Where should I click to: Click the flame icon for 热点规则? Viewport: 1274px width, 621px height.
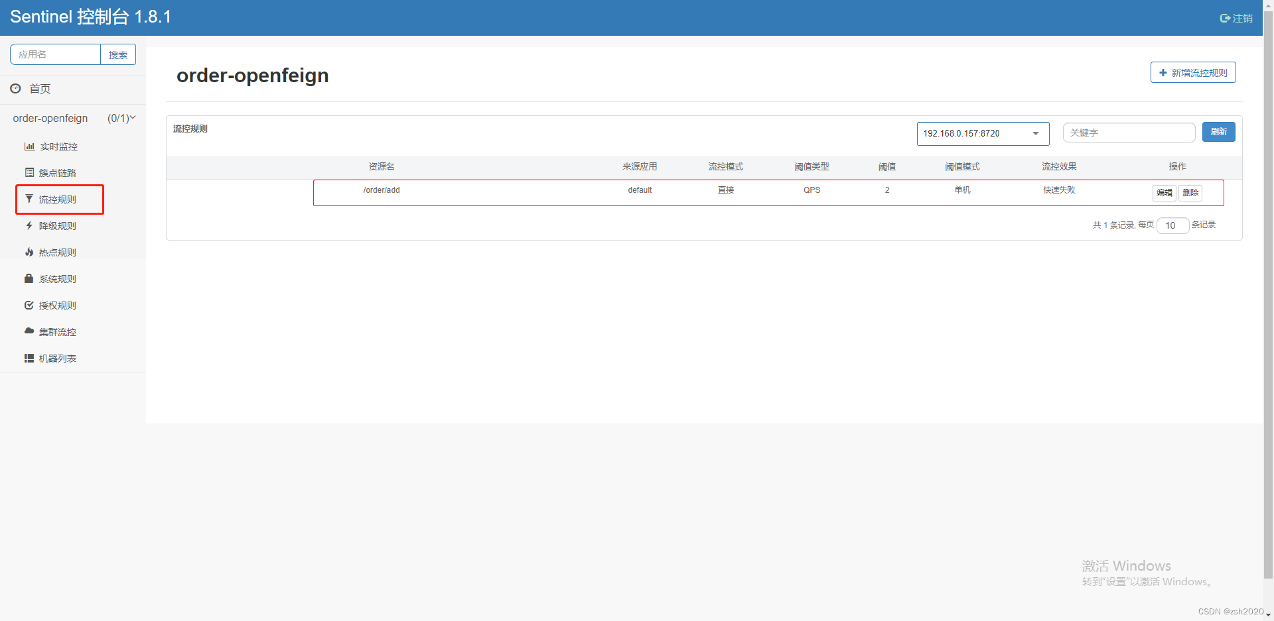coord(29,252)
